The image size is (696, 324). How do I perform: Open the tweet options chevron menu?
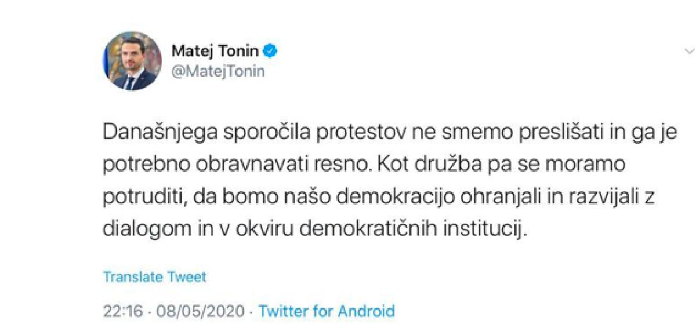click(687, 52)
